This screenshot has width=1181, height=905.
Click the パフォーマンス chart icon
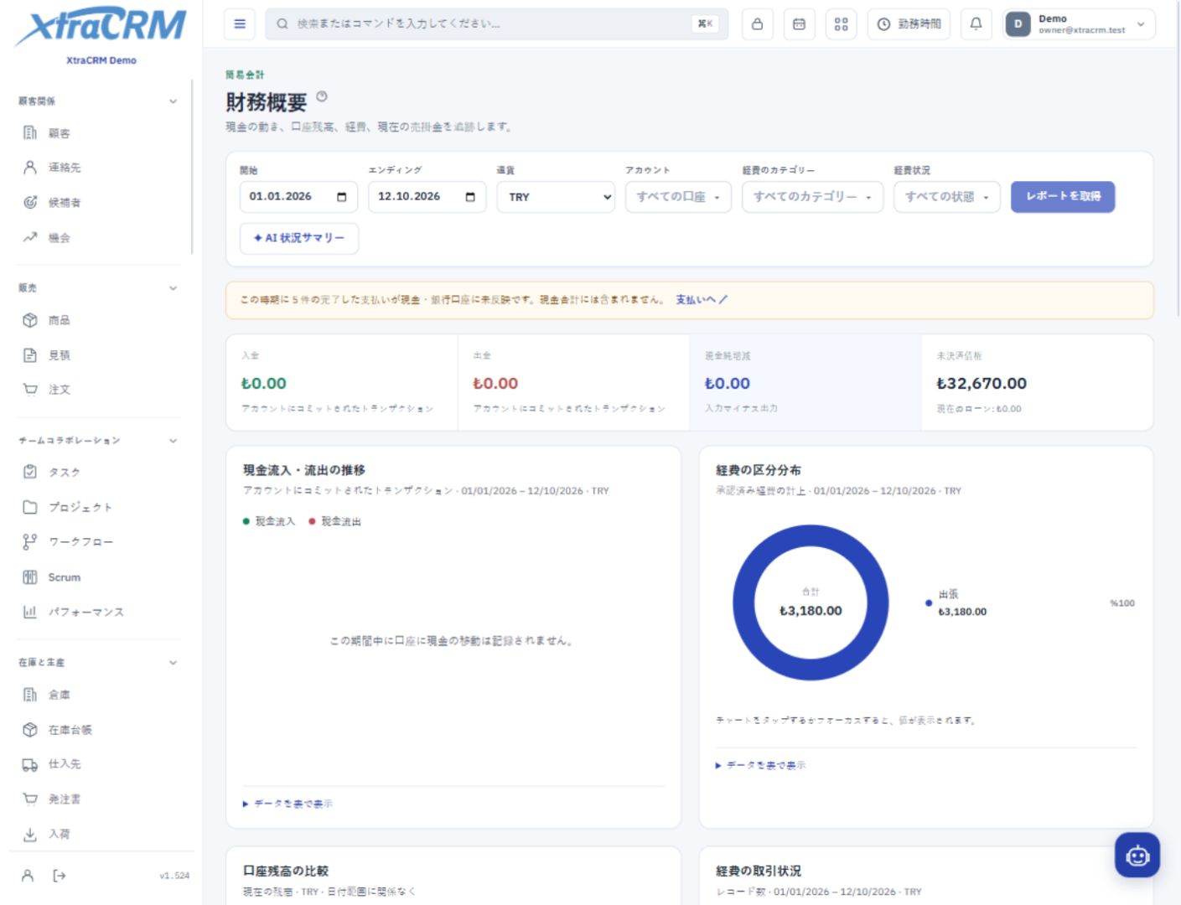point(30,612)
